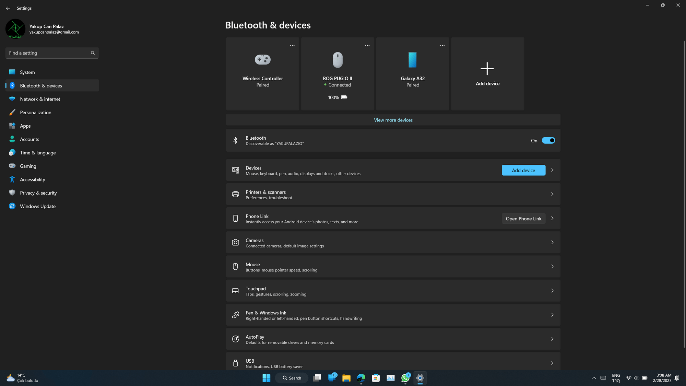The image size is (686, 386).
Task: Click the Phone Link row icon
Action: pyautogui.click(x=235, y=218)
